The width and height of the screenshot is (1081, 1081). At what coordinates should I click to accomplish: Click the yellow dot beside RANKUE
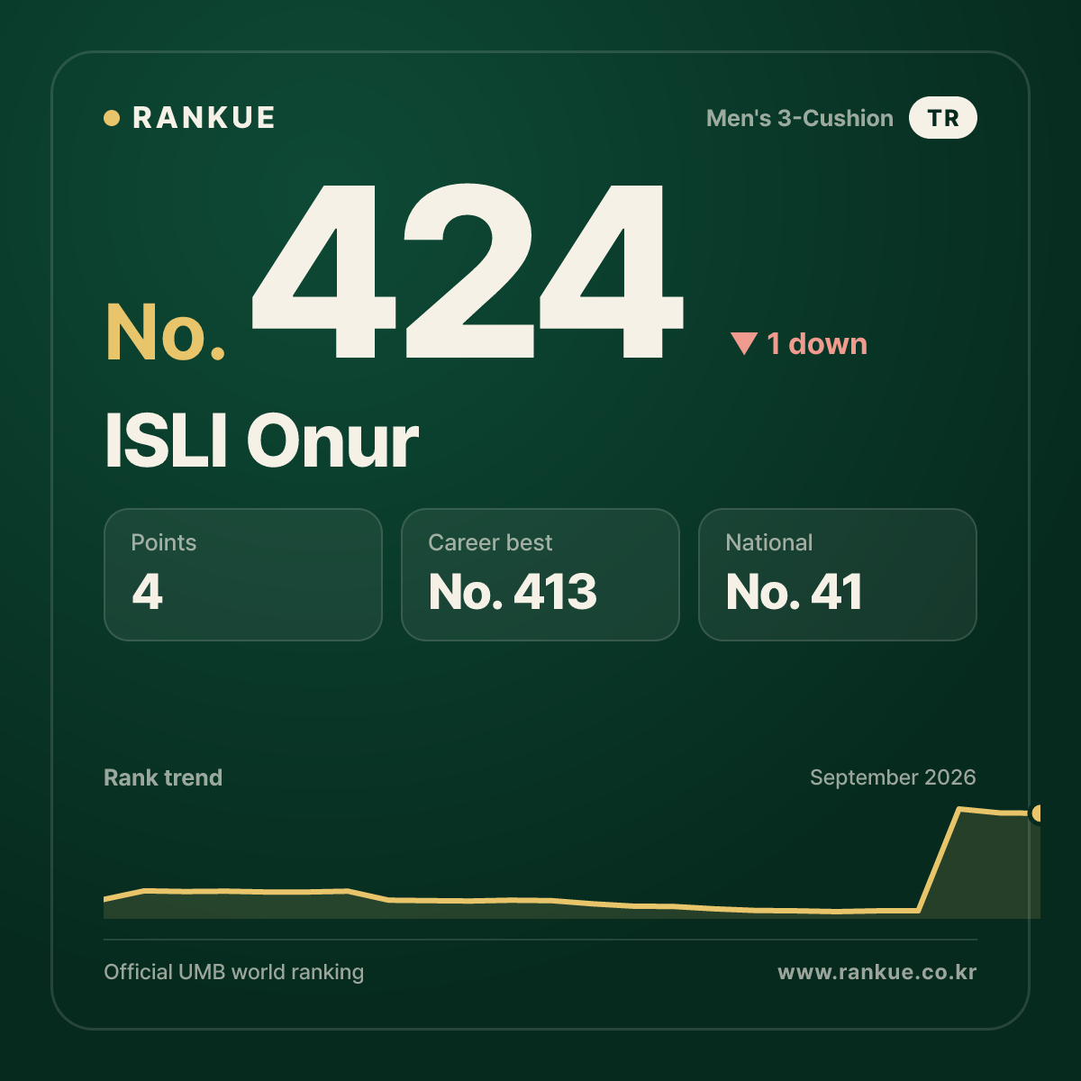coord(112,118)
